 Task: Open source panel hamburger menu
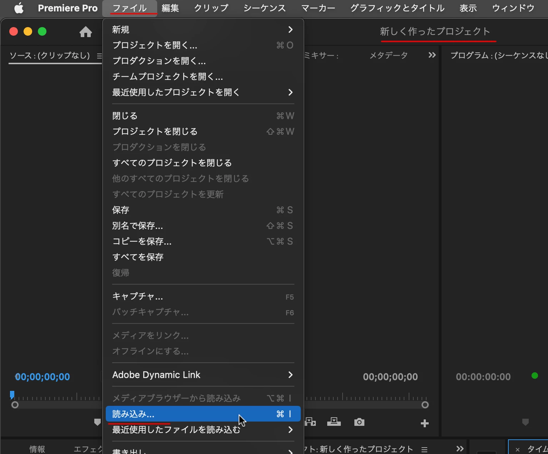click(x=99, y=56)
